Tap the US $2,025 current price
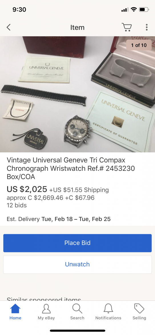The image size is (155, 335). 27,189
